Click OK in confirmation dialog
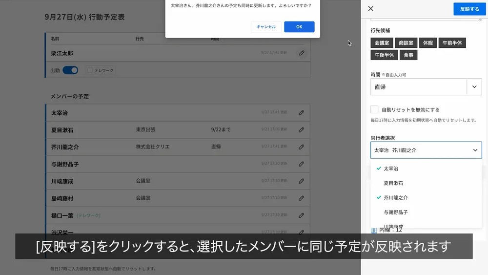 [x=299, y=27]
